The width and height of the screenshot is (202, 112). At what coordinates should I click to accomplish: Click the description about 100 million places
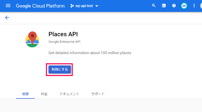click(x=90, y=53)
